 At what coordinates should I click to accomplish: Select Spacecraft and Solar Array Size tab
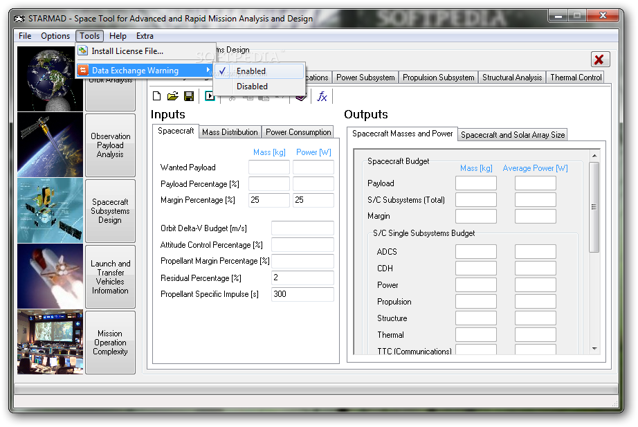[x=513, y=135]
